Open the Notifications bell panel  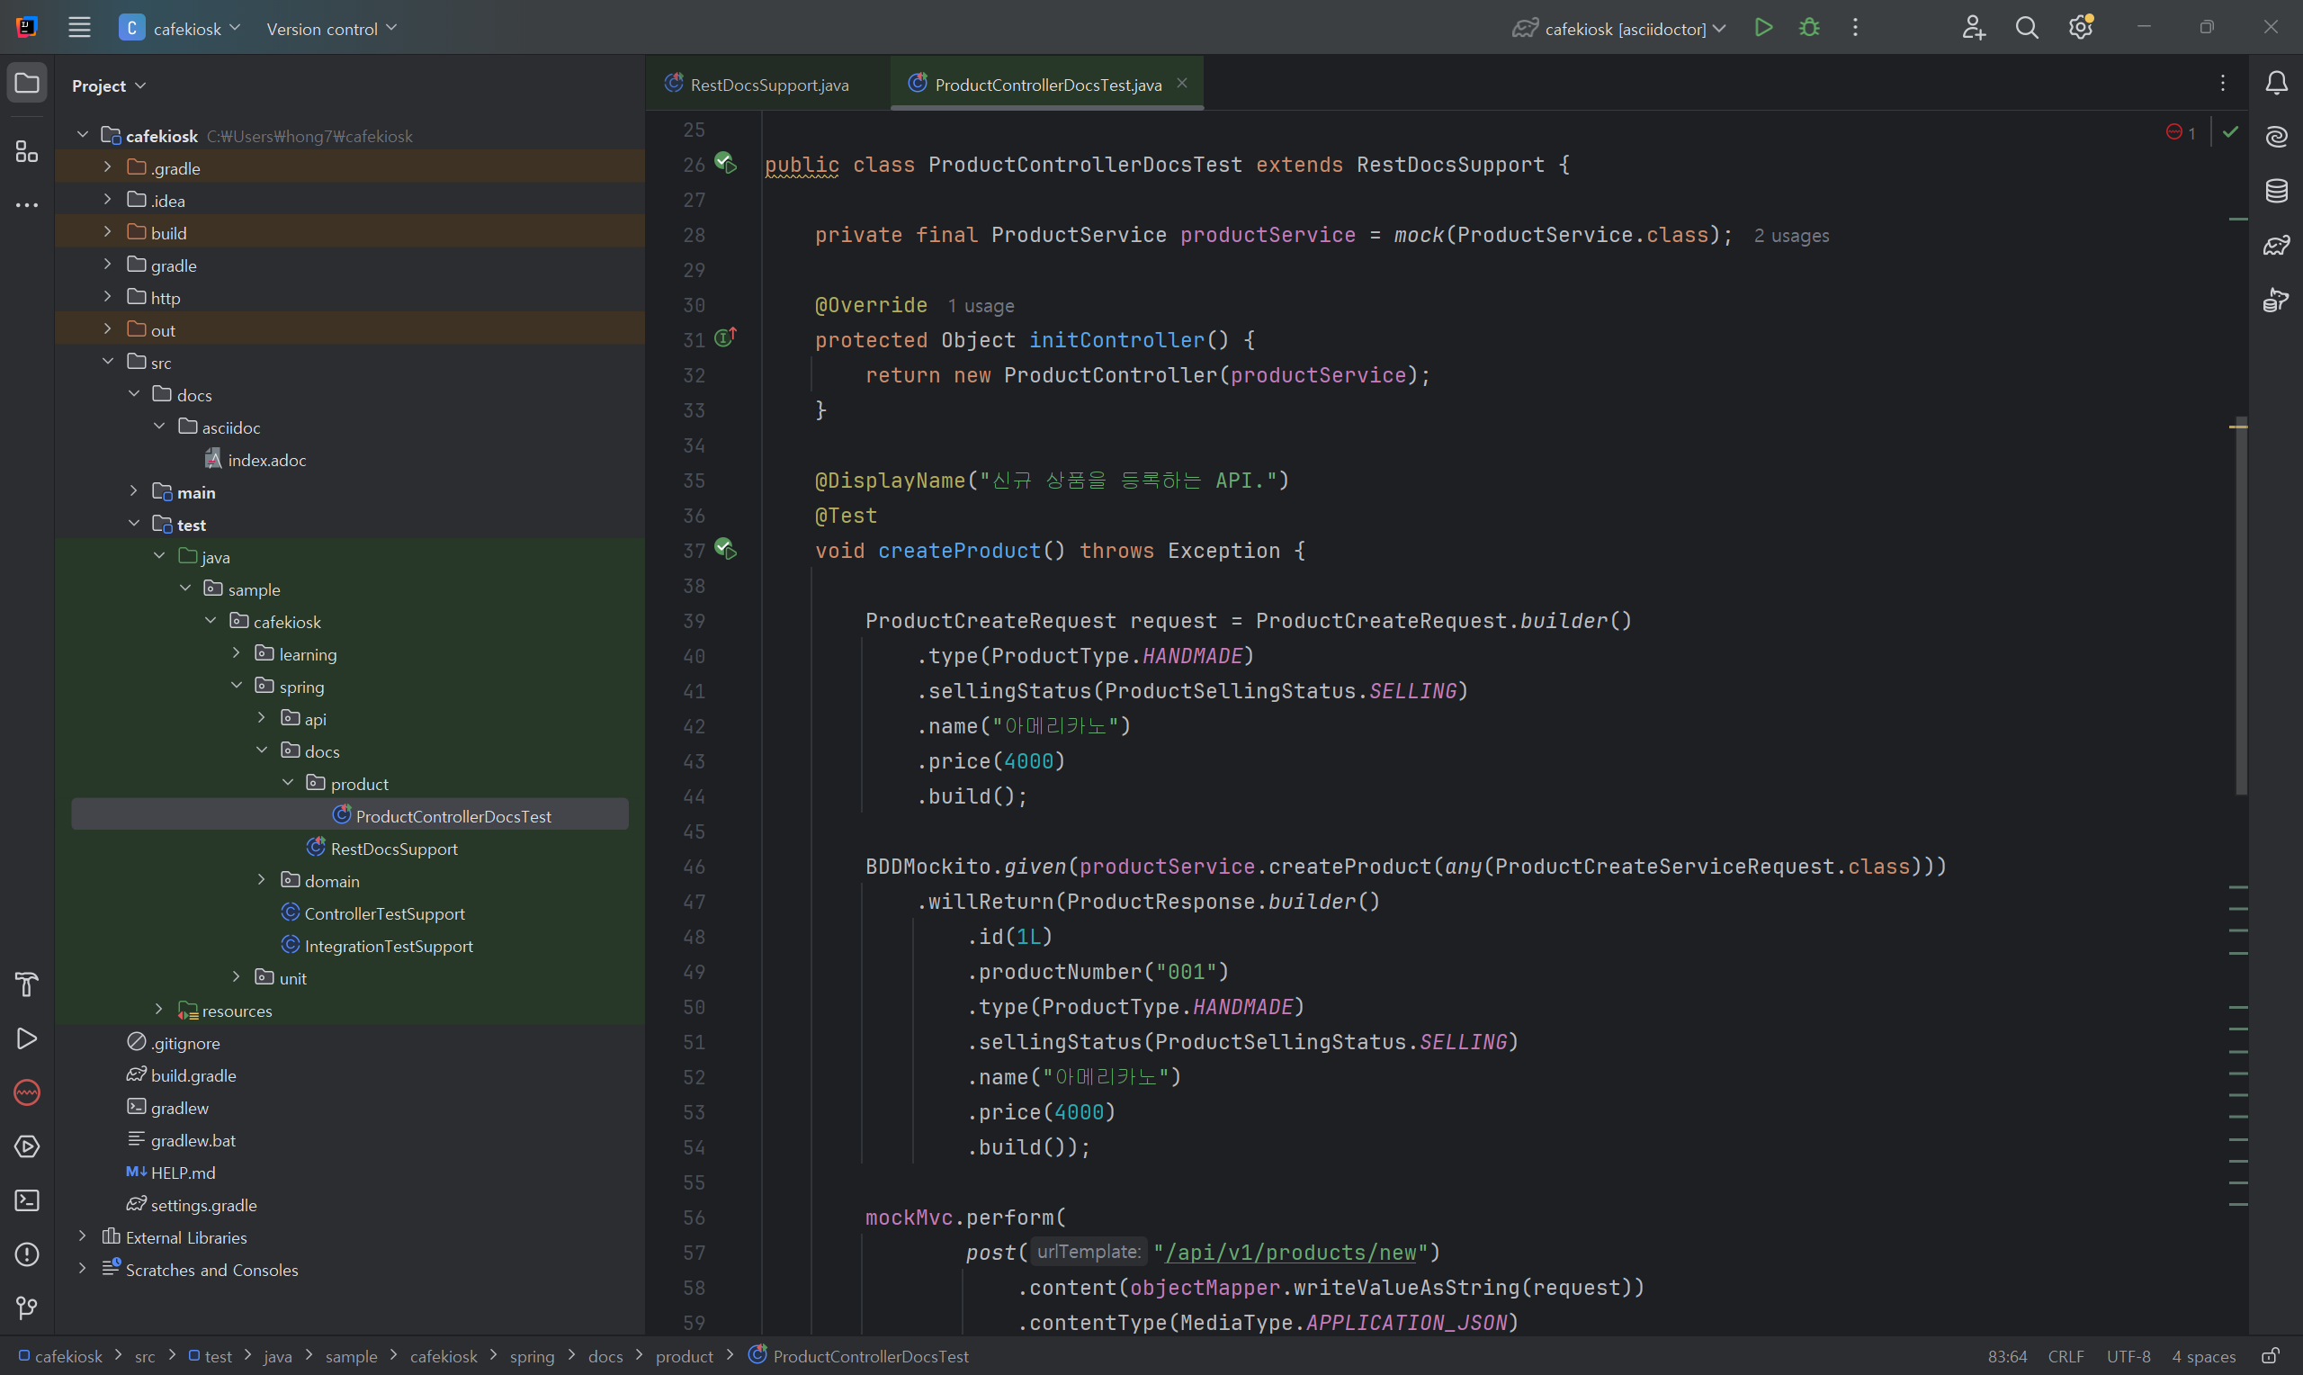[x=2276, y=84]
